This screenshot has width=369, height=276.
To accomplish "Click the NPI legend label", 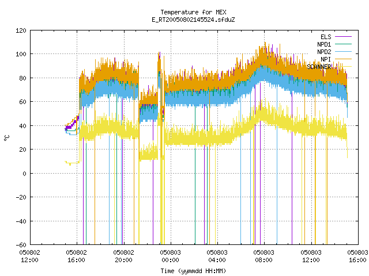I will [x=326, y=59].
